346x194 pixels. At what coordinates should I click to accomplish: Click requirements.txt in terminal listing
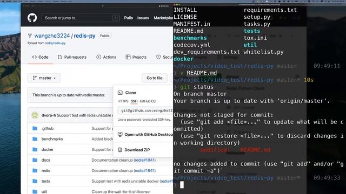(270, 10)
